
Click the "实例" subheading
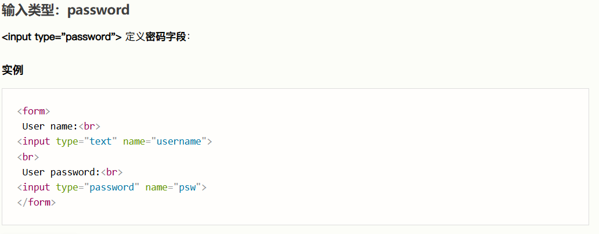12,70
